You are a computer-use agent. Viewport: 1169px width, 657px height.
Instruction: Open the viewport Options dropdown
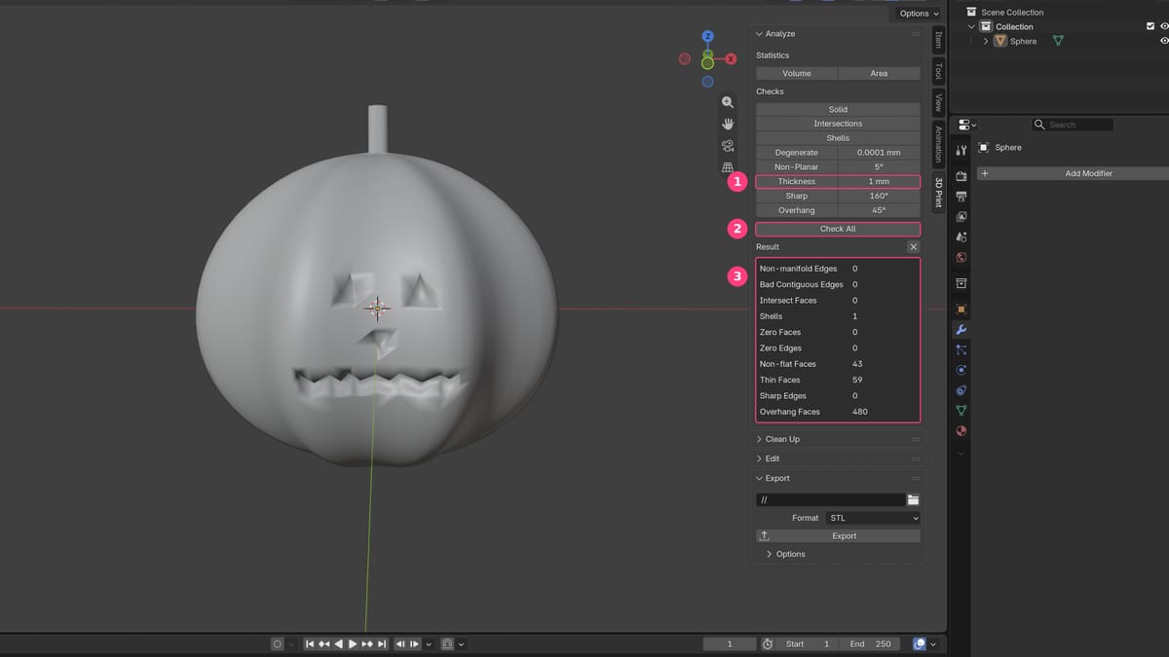point(919,13)
